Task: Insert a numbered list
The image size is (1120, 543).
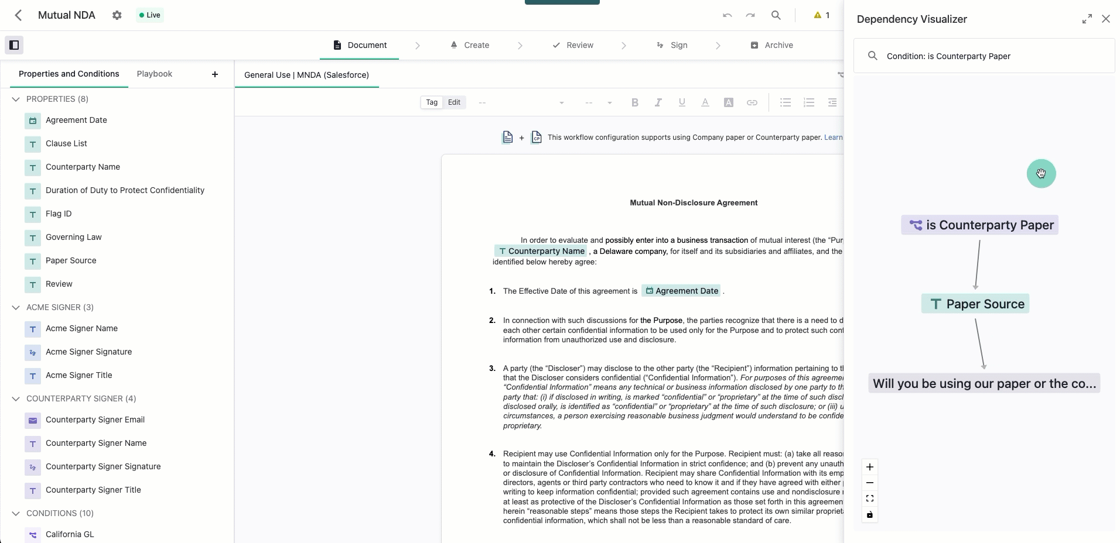Action: point(809,102)
